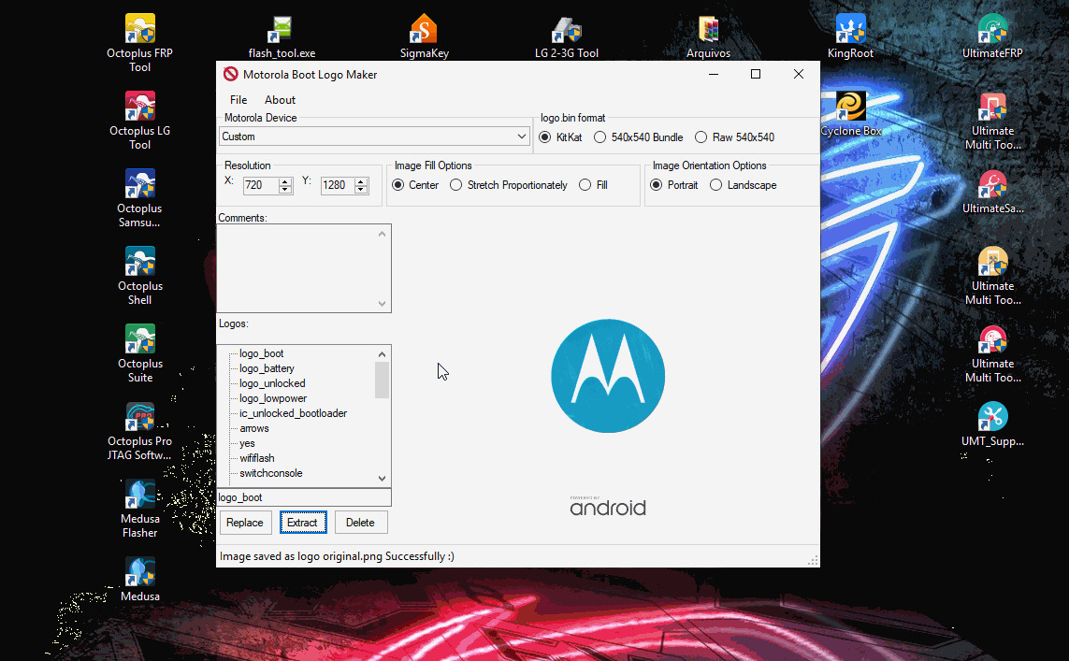Select yes in the Logos list

247,443
